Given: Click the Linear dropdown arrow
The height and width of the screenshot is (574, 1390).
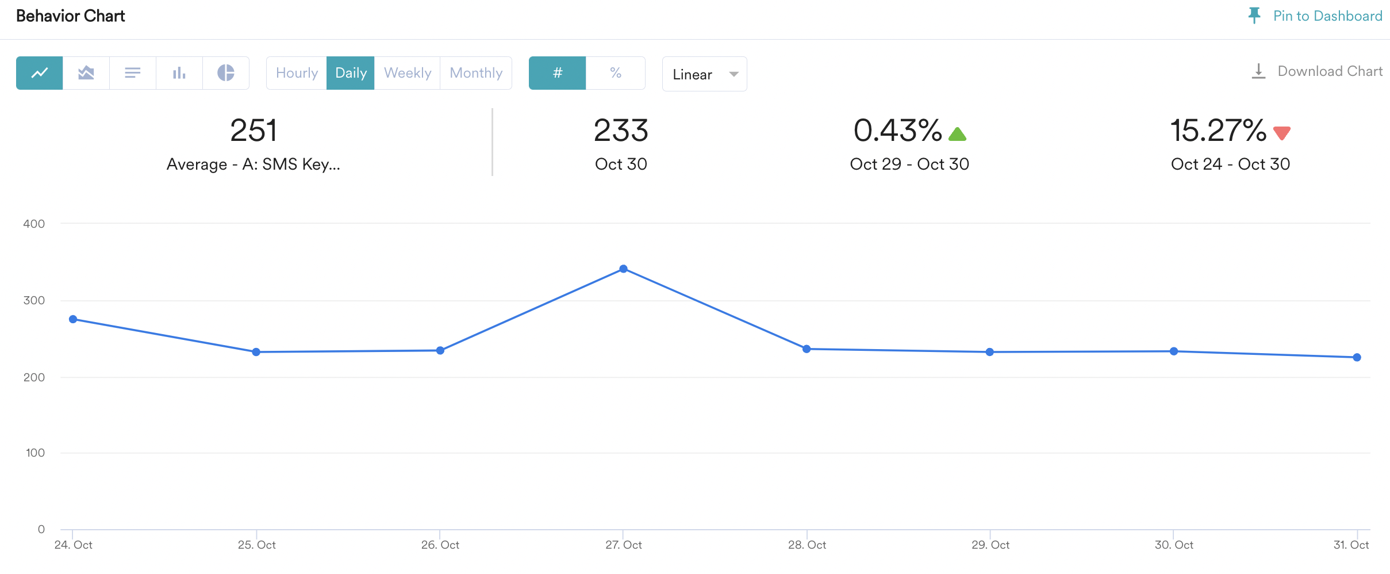Looking at the screenshot, I should [734, 74].
